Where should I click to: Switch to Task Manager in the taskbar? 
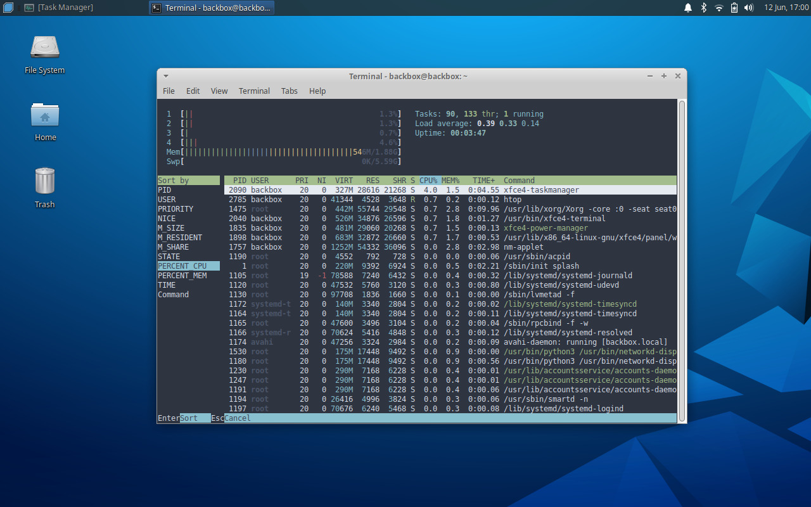coord(60,7)
